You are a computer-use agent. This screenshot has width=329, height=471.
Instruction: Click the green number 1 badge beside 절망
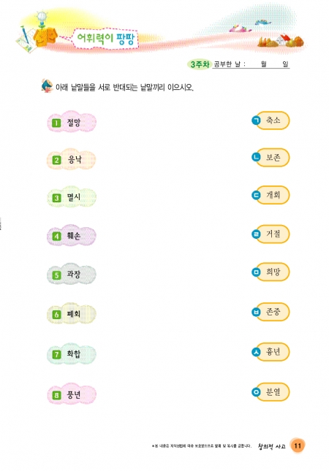tap(56, 123)
